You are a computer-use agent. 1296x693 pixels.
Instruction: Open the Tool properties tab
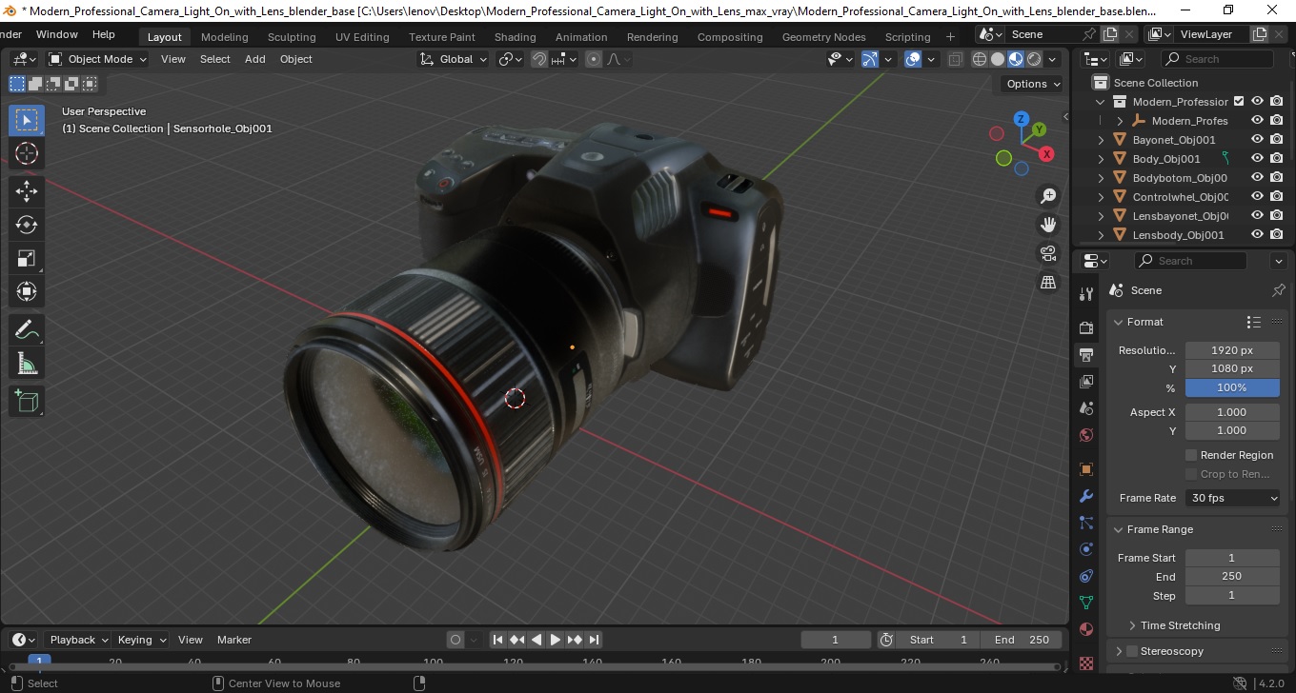[1085, 293]
